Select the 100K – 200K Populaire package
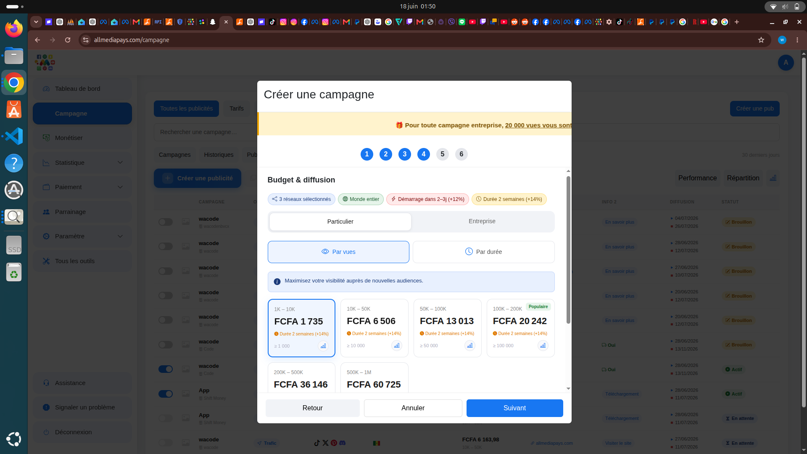 pyautogui.click(x=520, y=328)
